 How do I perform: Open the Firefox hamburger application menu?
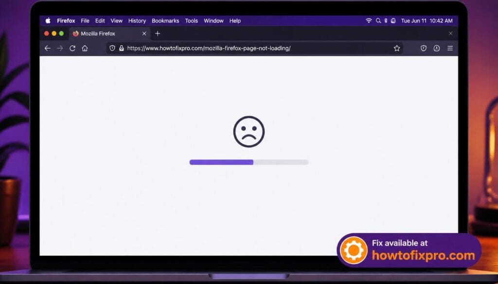(450, 48)
